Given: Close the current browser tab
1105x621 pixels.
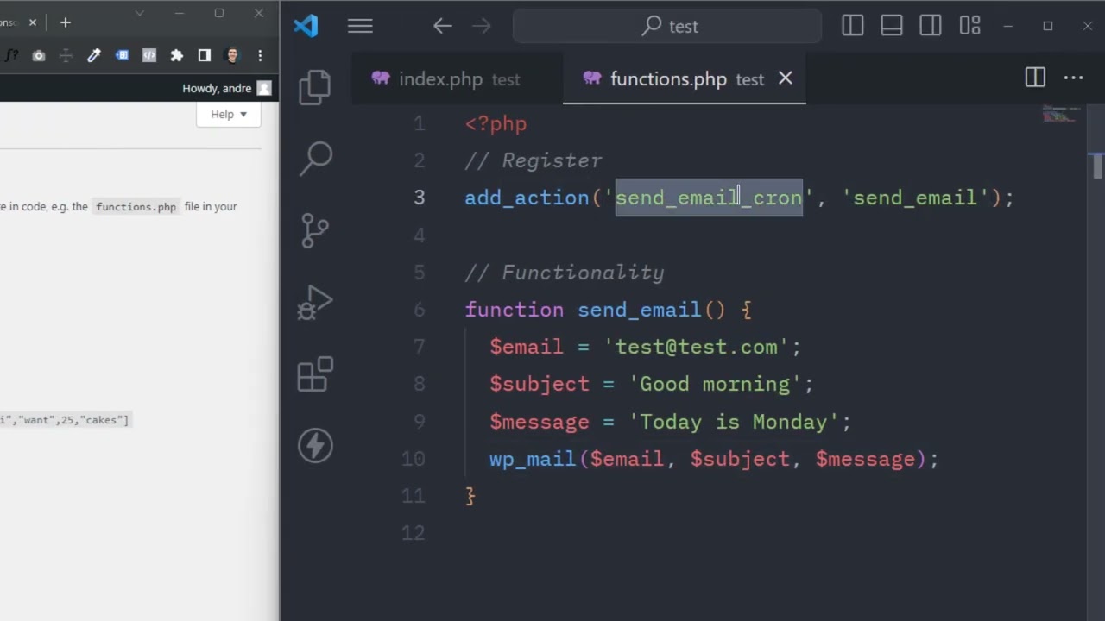Looking at the screenshot, I should 33,22.
